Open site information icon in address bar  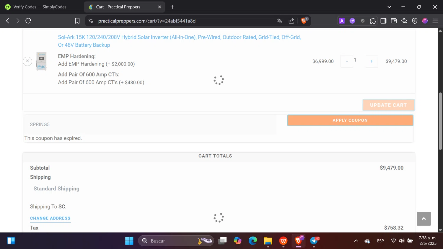coord(91,21)
